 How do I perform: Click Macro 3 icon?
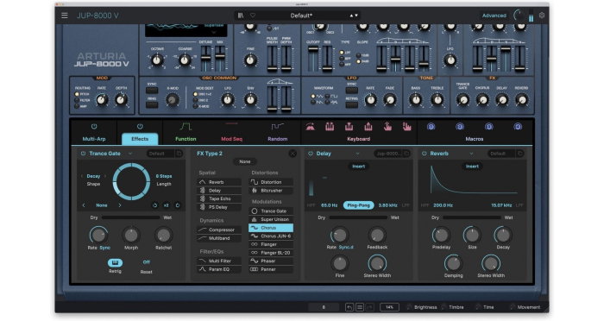(x=489, y=126)
